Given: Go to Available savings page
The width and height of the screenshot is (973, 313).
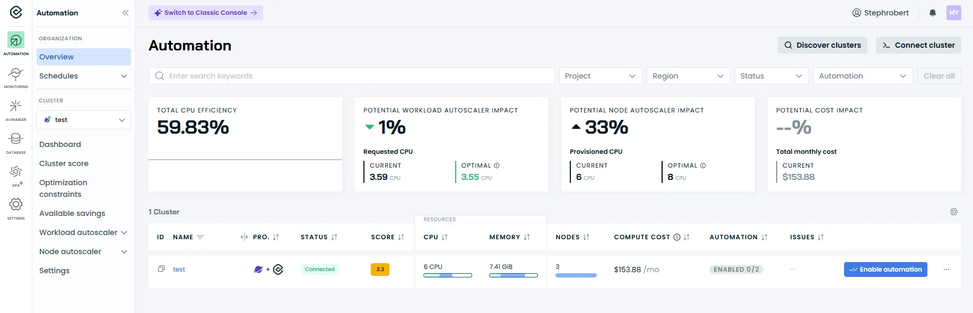Looking at the screenshot, I should pos(72,213).
